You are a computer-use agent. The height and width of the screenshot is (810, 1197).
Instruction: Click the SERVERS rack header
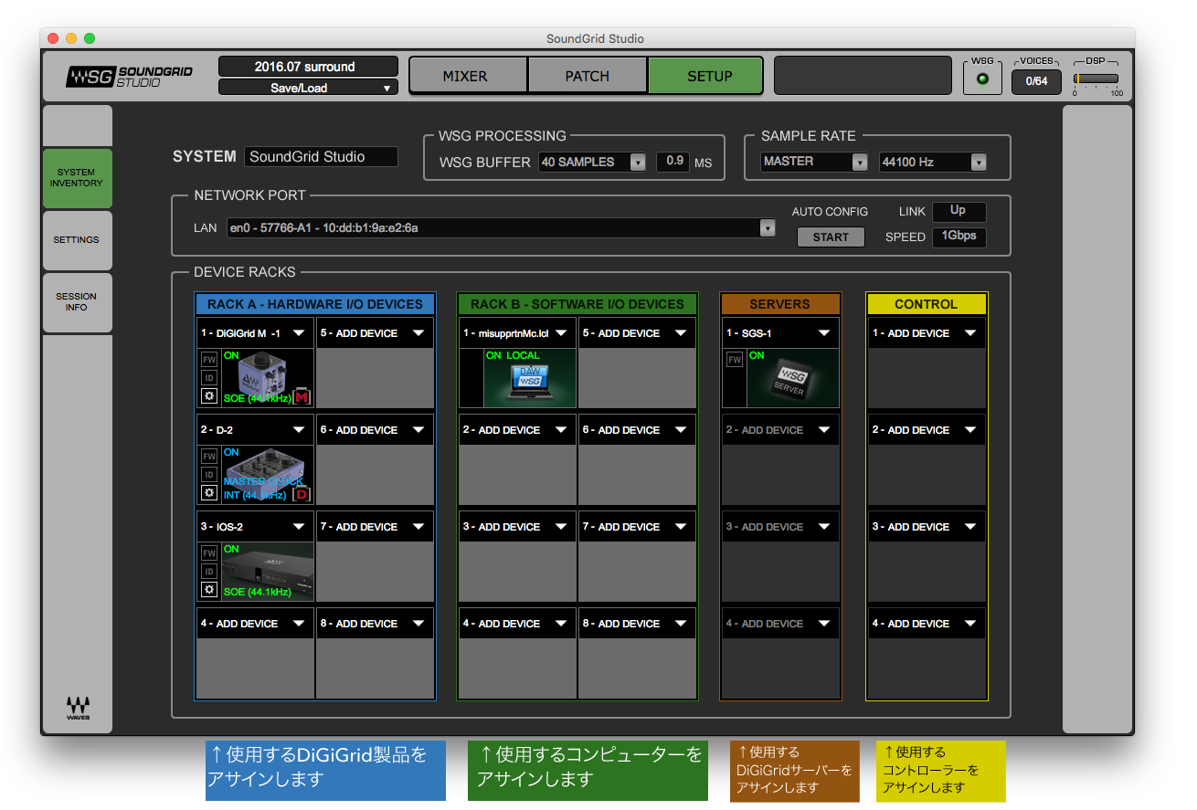(x=780, y=304)
